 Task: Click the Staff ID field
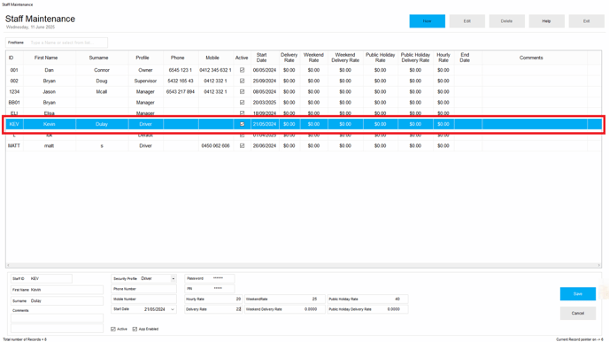point(42,279)
